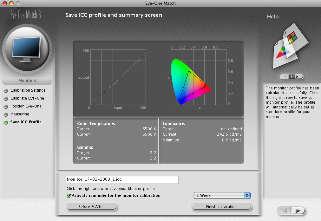Viewport: 321px width, 221px height.
Task: Click the Luminance heading
Action: (x=174, y=124)
